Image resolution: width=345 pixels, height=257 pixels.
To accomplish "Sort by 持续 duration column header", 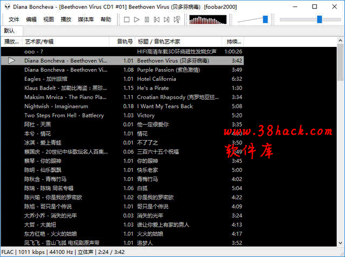I will tap(233, 41).
